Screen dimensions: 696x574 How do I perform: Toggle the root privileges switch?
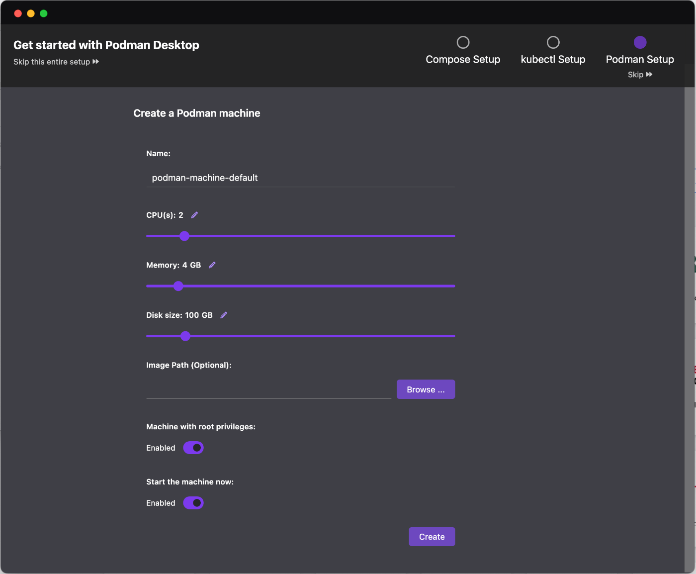tap(193, 448)
